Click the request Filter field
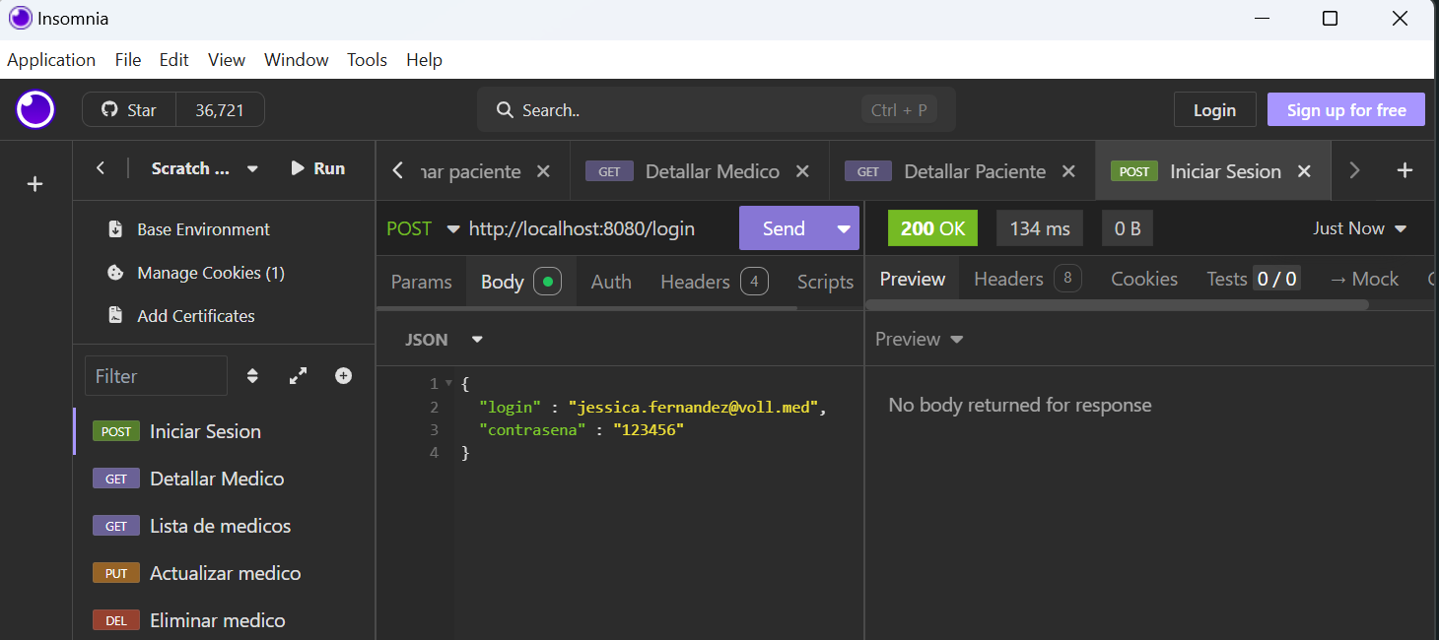The image size is (1439, 640). [x=156, y=376]
